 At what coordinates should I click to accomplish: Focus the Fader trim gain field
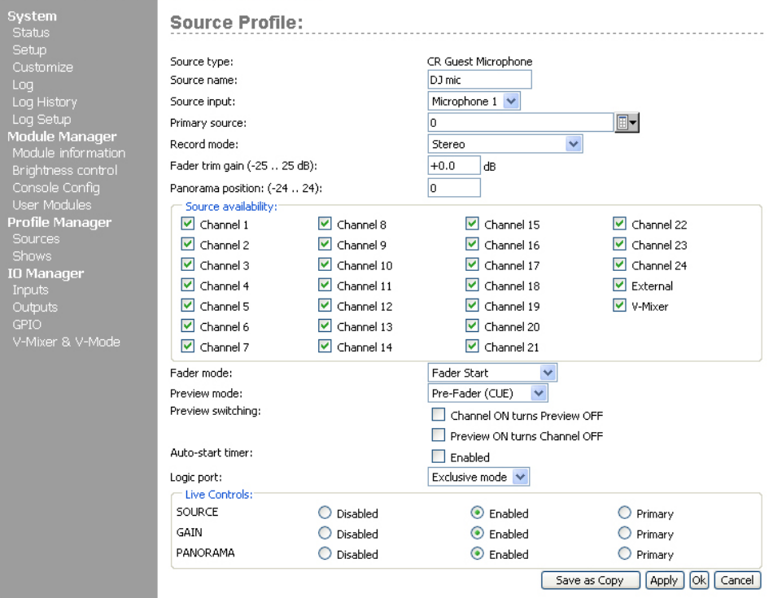(454, 165)
